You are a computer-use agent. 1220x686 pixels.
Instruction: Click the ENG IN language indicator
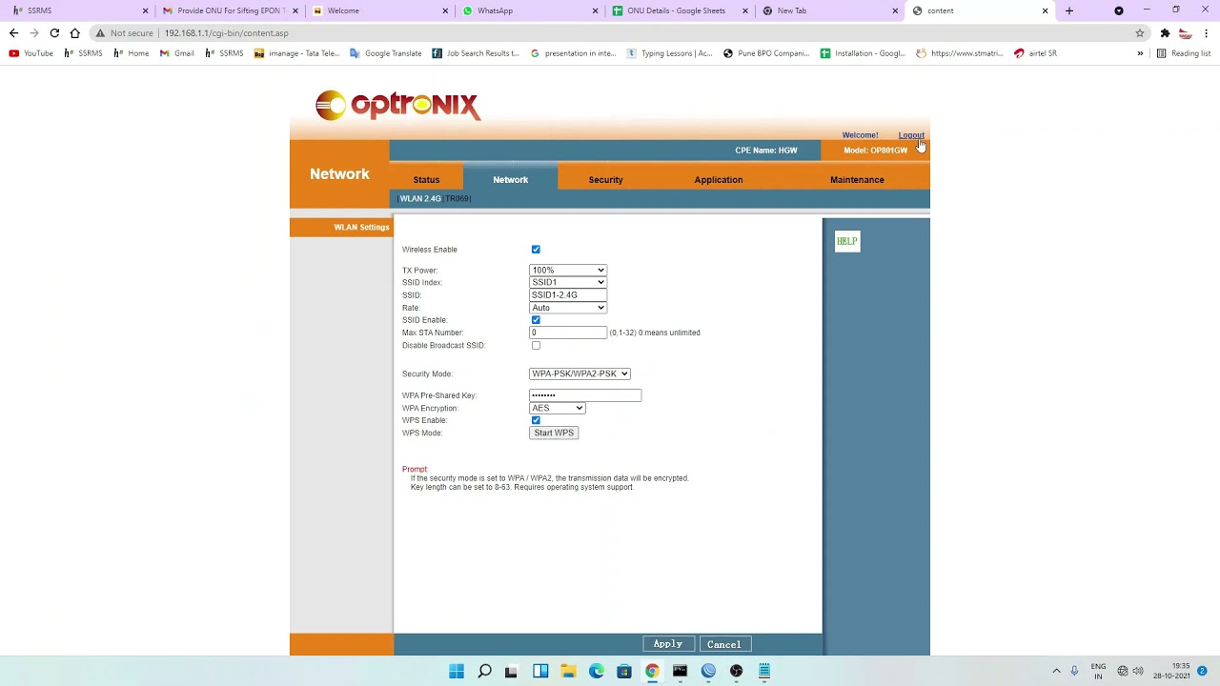point(1098,671)
